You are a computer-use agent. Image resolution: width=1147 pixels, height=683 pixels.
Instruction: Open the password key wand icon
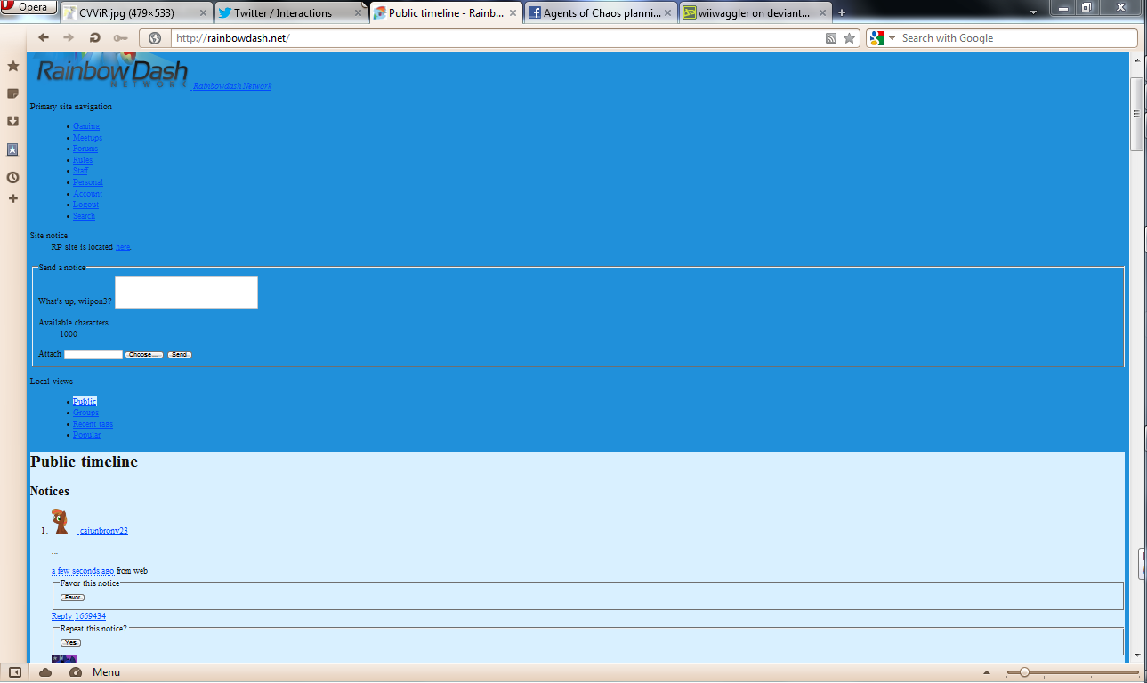click(120, 38)
